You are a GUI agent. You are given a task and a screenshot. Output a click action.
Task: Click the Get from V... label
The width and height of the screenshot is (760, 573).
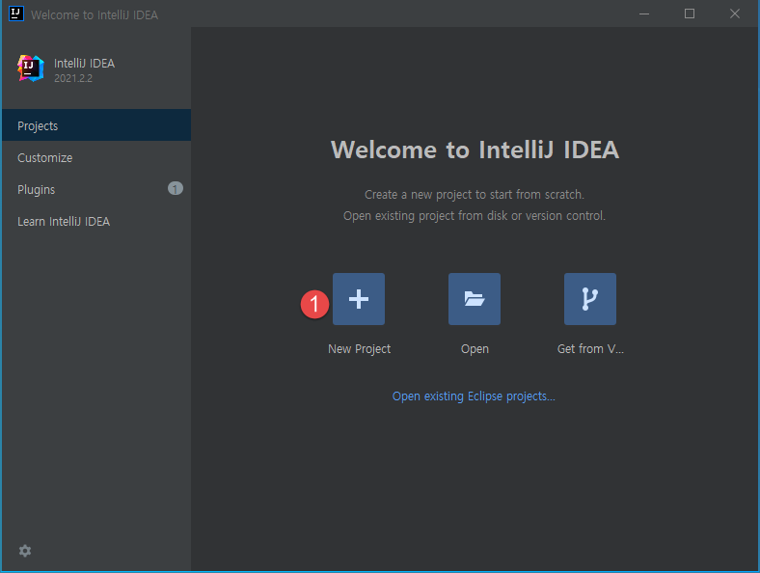point(590,349)
